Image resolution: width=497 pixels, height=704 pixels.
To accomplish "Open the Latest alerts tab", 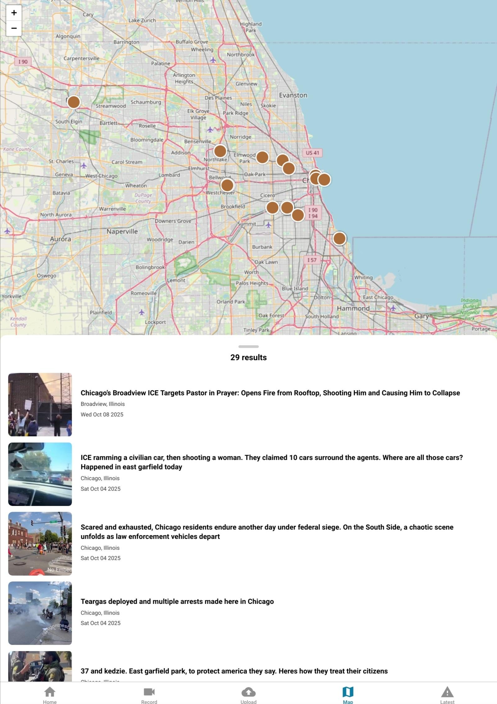I will (x=447, y=694).
